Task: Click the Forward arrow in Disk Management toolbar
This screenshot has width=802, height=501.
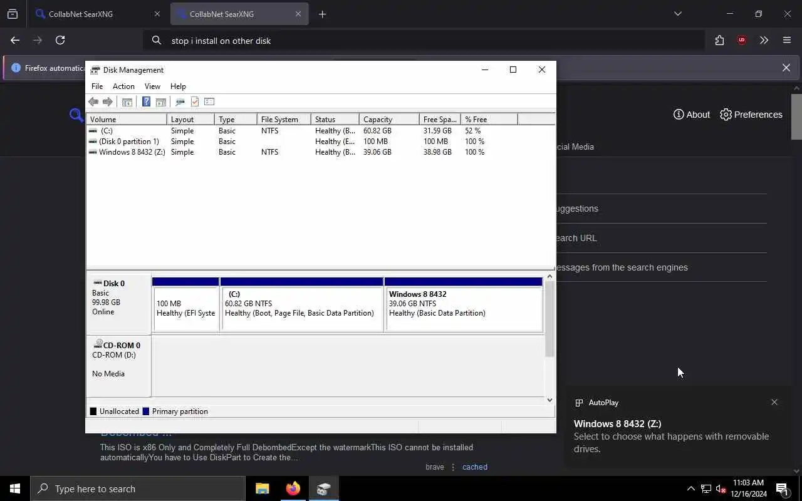Action: click(x=108, y=101)
